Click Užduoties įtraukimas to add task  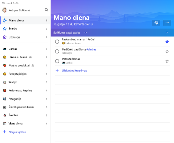point(74,70)
